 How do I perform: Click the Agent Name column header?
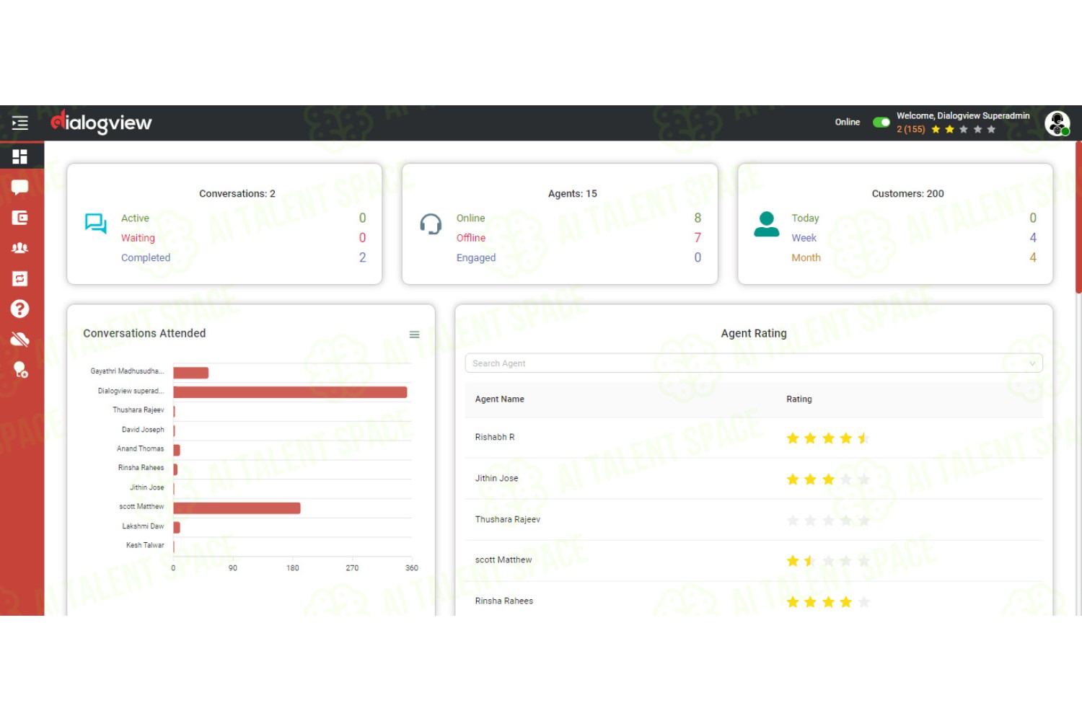[x=499, y=399]
